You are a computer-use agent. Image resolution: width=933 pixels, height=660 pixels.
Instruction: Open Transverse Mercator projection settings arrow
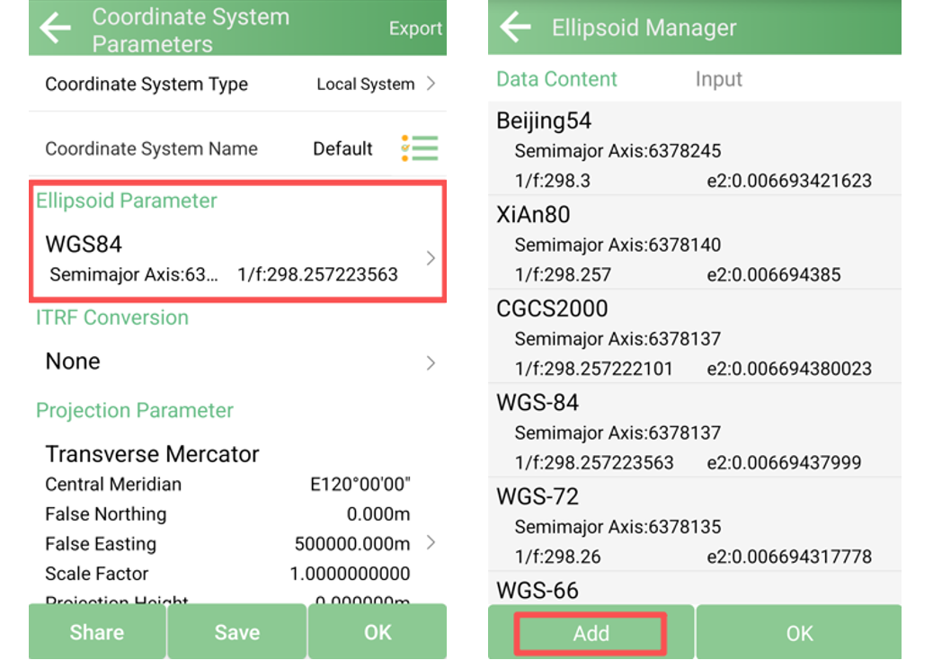tap(431, 542)
